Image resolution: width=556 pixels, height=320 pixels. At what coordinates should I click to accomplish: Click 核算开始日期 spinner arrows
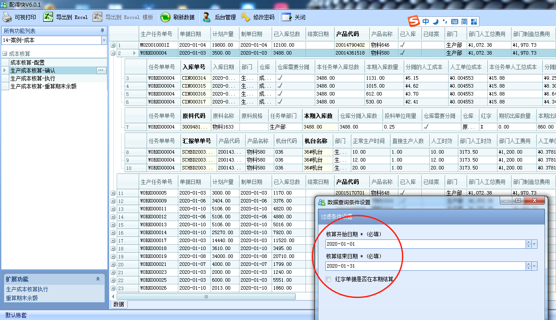pos(529,244)
